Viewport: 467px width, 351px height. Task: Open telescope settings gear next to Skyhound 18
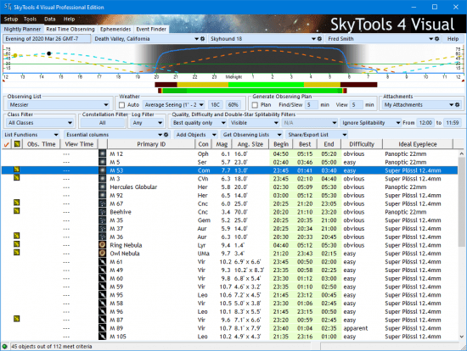coord(319,39)
